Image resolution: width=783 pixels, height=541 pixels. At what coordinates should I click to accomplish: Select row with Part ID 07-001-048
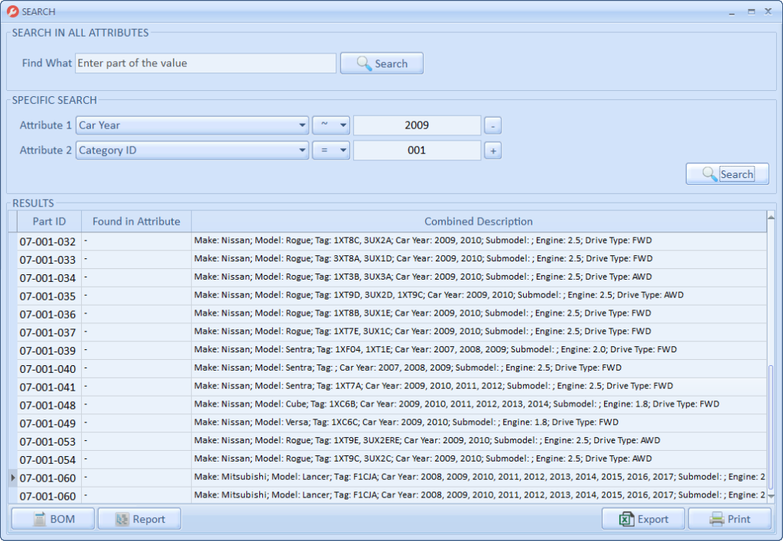(x=47, y=405)
